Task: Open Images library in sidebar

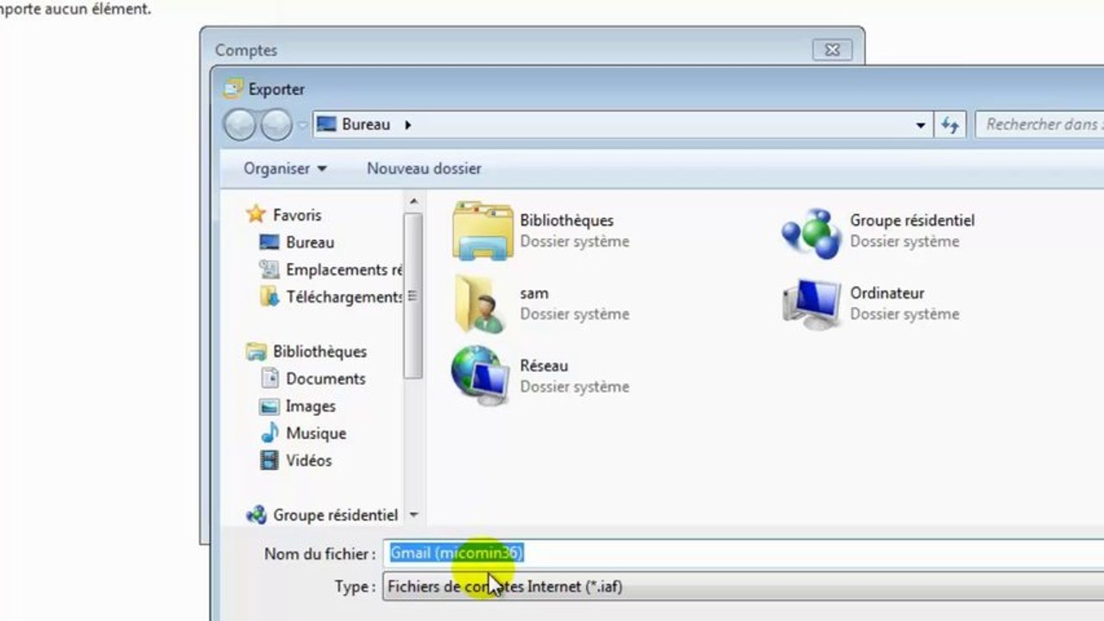Action: (310, 406)
